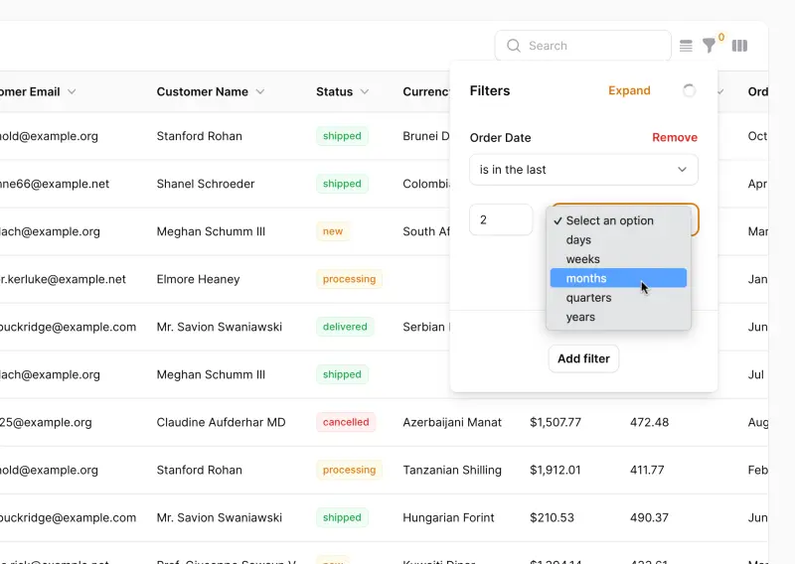Screen dimensions: 795x564
Task: Click the magnifier icon in Search
Action: coord(514,46)
